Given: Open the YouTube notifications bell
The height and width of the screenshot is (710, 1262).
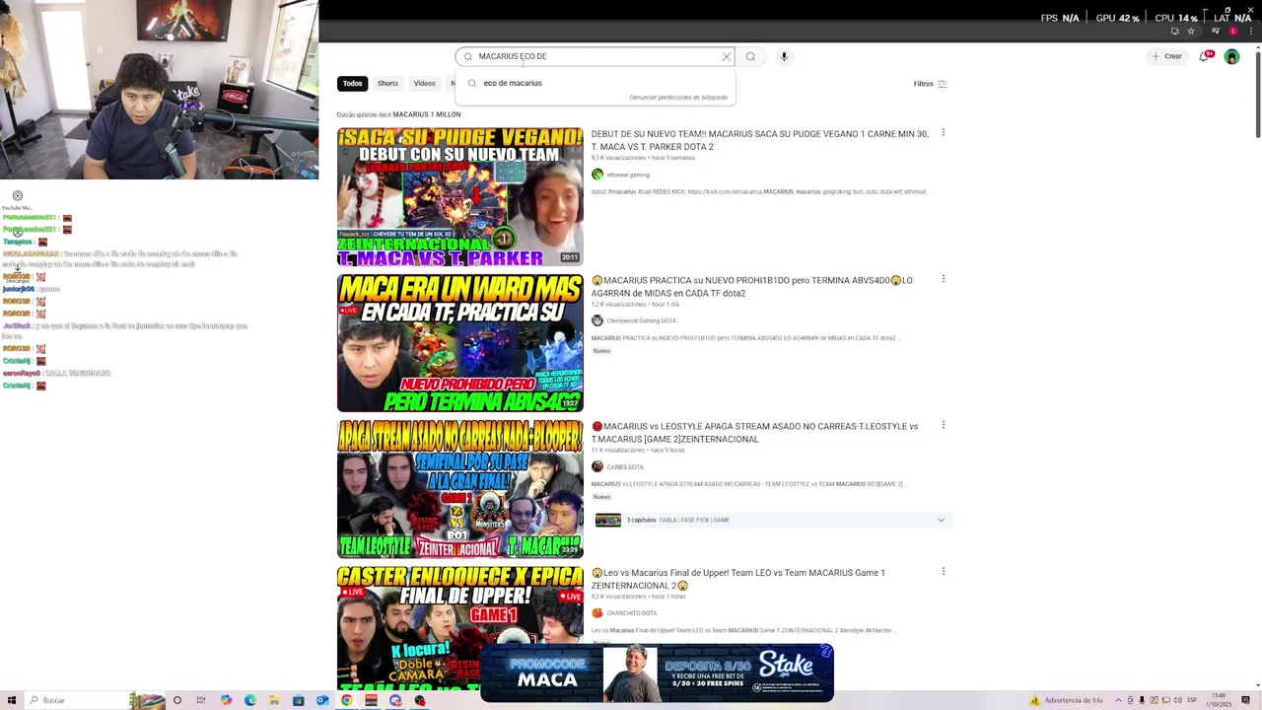Looking at the screenshot, I should (x=1204, y=56).
